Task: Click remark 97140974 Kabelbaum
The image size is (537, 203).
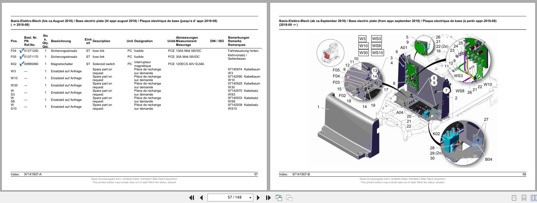Action: point(244,69)
